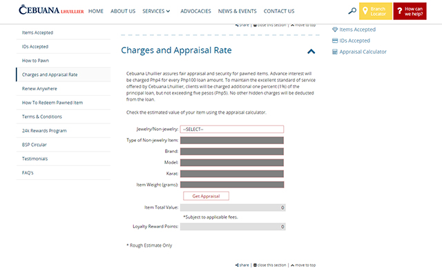Click the Charges and Appraisal Rate heading
This screenshot has height=275, width=442.
[x=176, y=50]
